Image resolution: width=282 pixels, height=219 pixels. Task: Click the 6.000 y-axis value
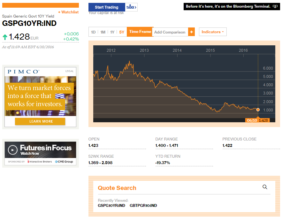point(268,68)
